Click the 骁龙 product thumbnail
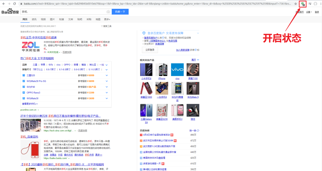This screenshot has height=171, width=322. (x=193, y=110)
